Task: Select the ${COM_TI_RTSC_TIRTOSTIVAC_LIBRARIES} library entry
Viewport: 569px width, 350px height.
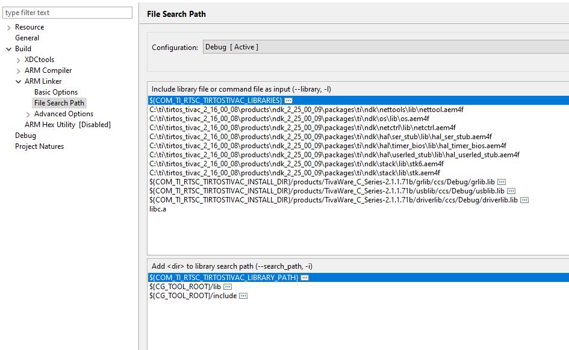Action: coord(358,101)
